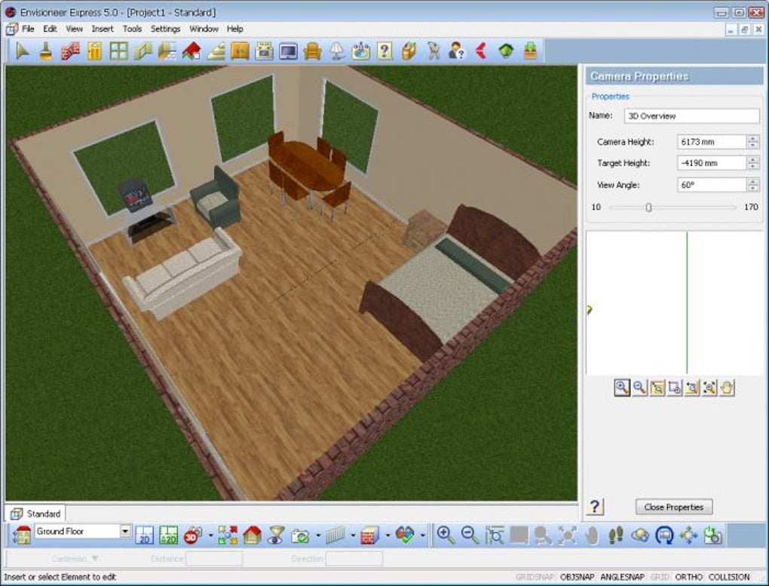This screenshot has width=769, height=586.
Task: Switch to the 2D plan view
Action: [x=144, y=535]
